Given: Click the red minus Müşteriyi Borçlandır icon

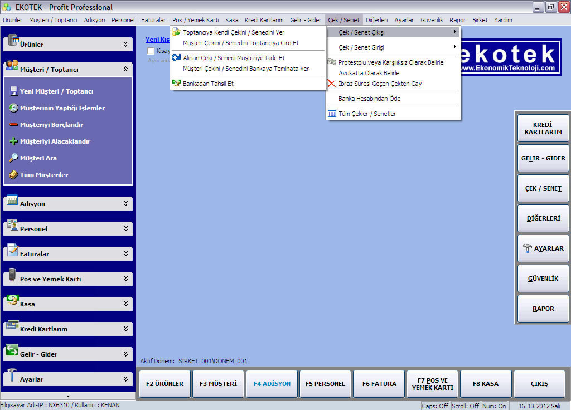Looking at the screenshot, I should pos(14,125).
